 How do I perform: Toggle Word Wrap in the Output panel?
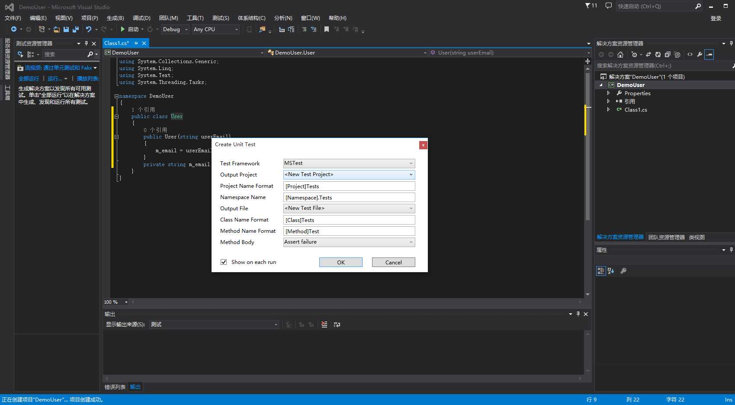point(337,325)
